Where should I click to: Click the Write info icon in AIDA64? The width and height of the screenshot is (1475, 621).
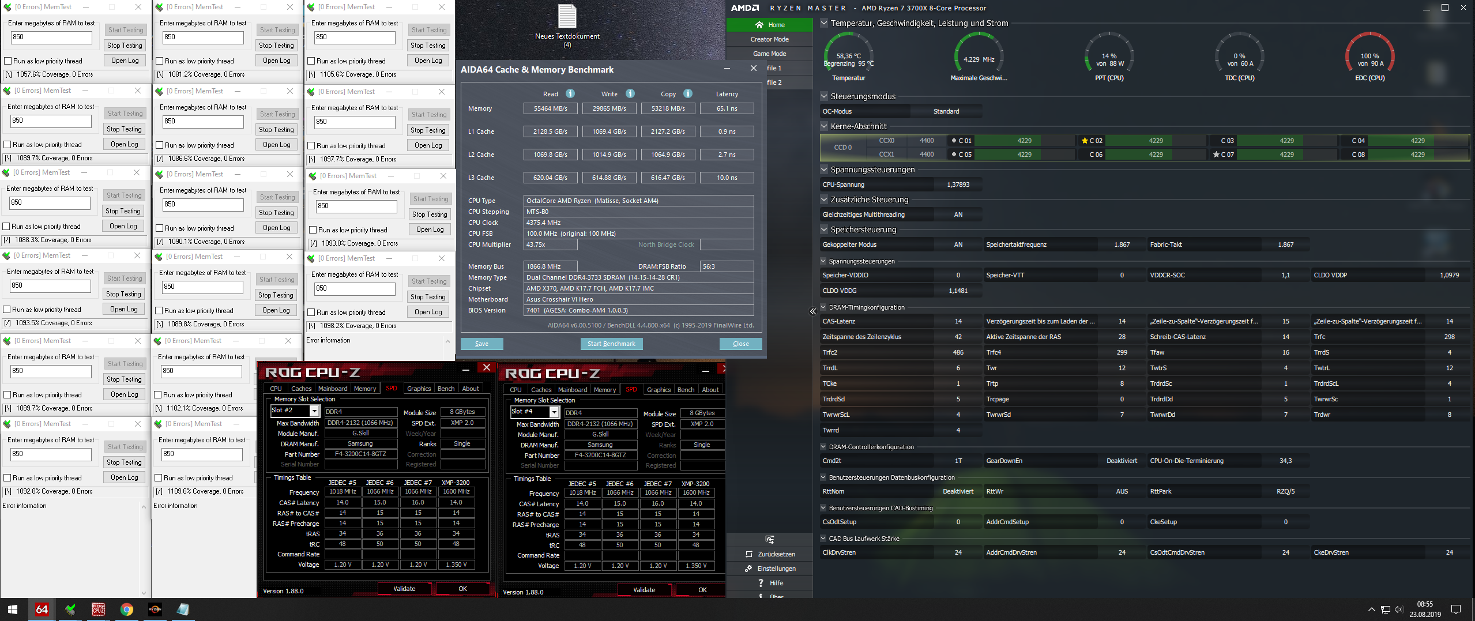(630, 93)
